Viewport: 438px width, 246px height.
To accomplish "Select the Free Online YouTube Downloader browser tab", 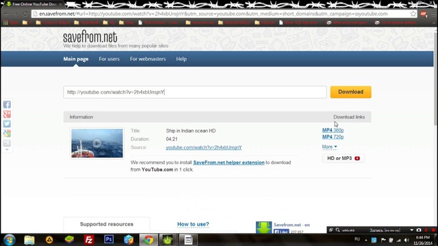I will click(x=34, y=4).
